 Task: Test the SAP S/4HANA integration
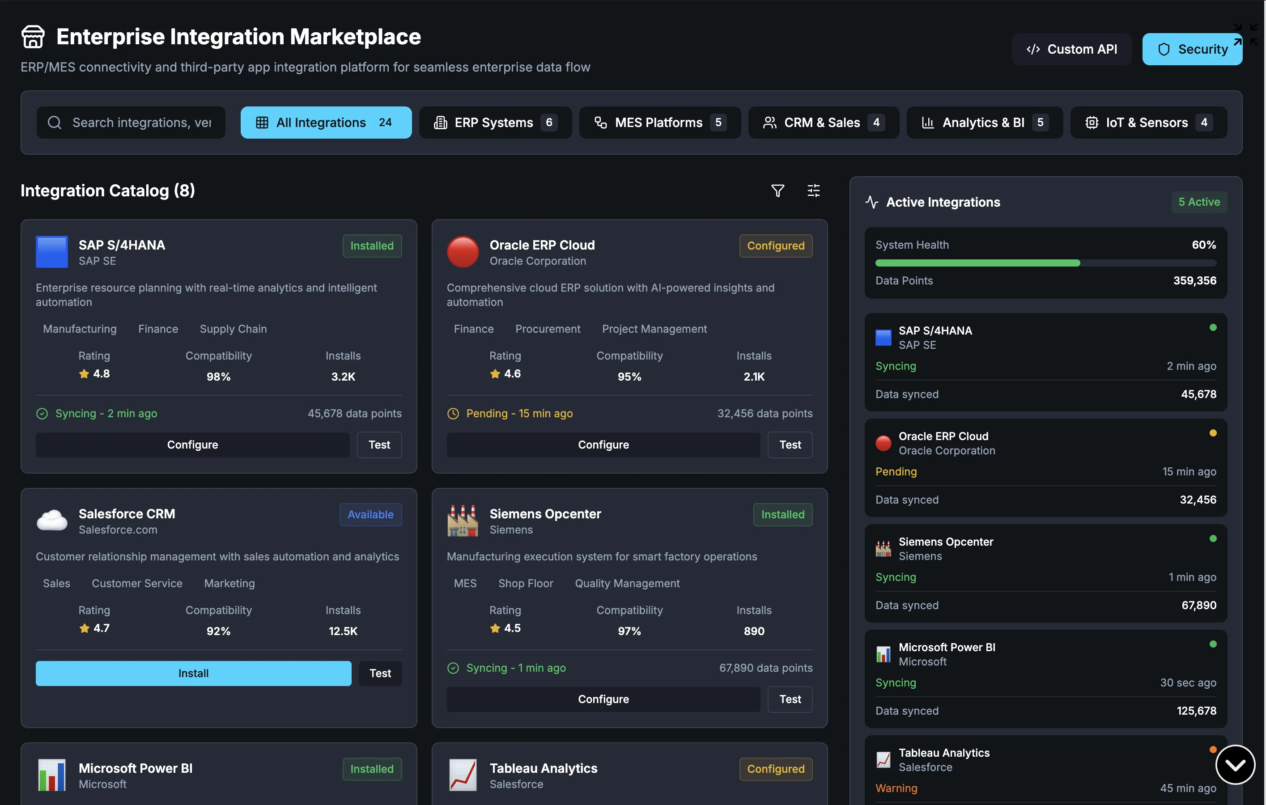380,445
